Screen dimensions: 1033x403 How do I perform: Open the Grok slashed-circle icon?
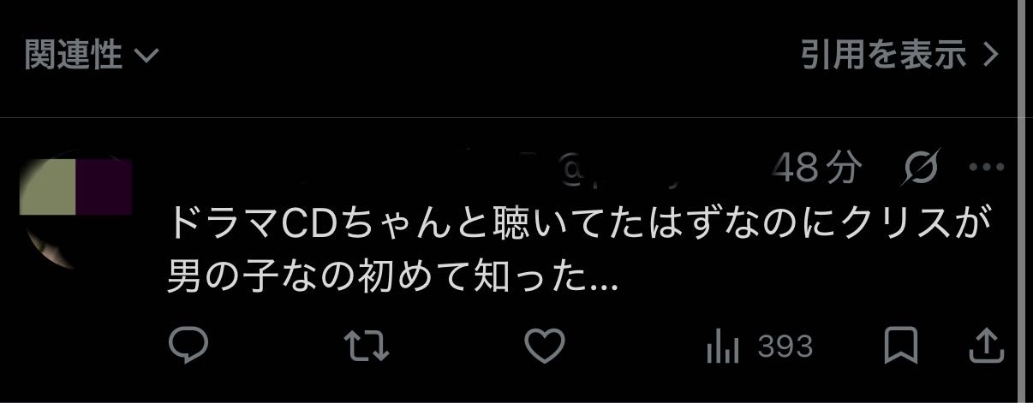coord(921,169)
